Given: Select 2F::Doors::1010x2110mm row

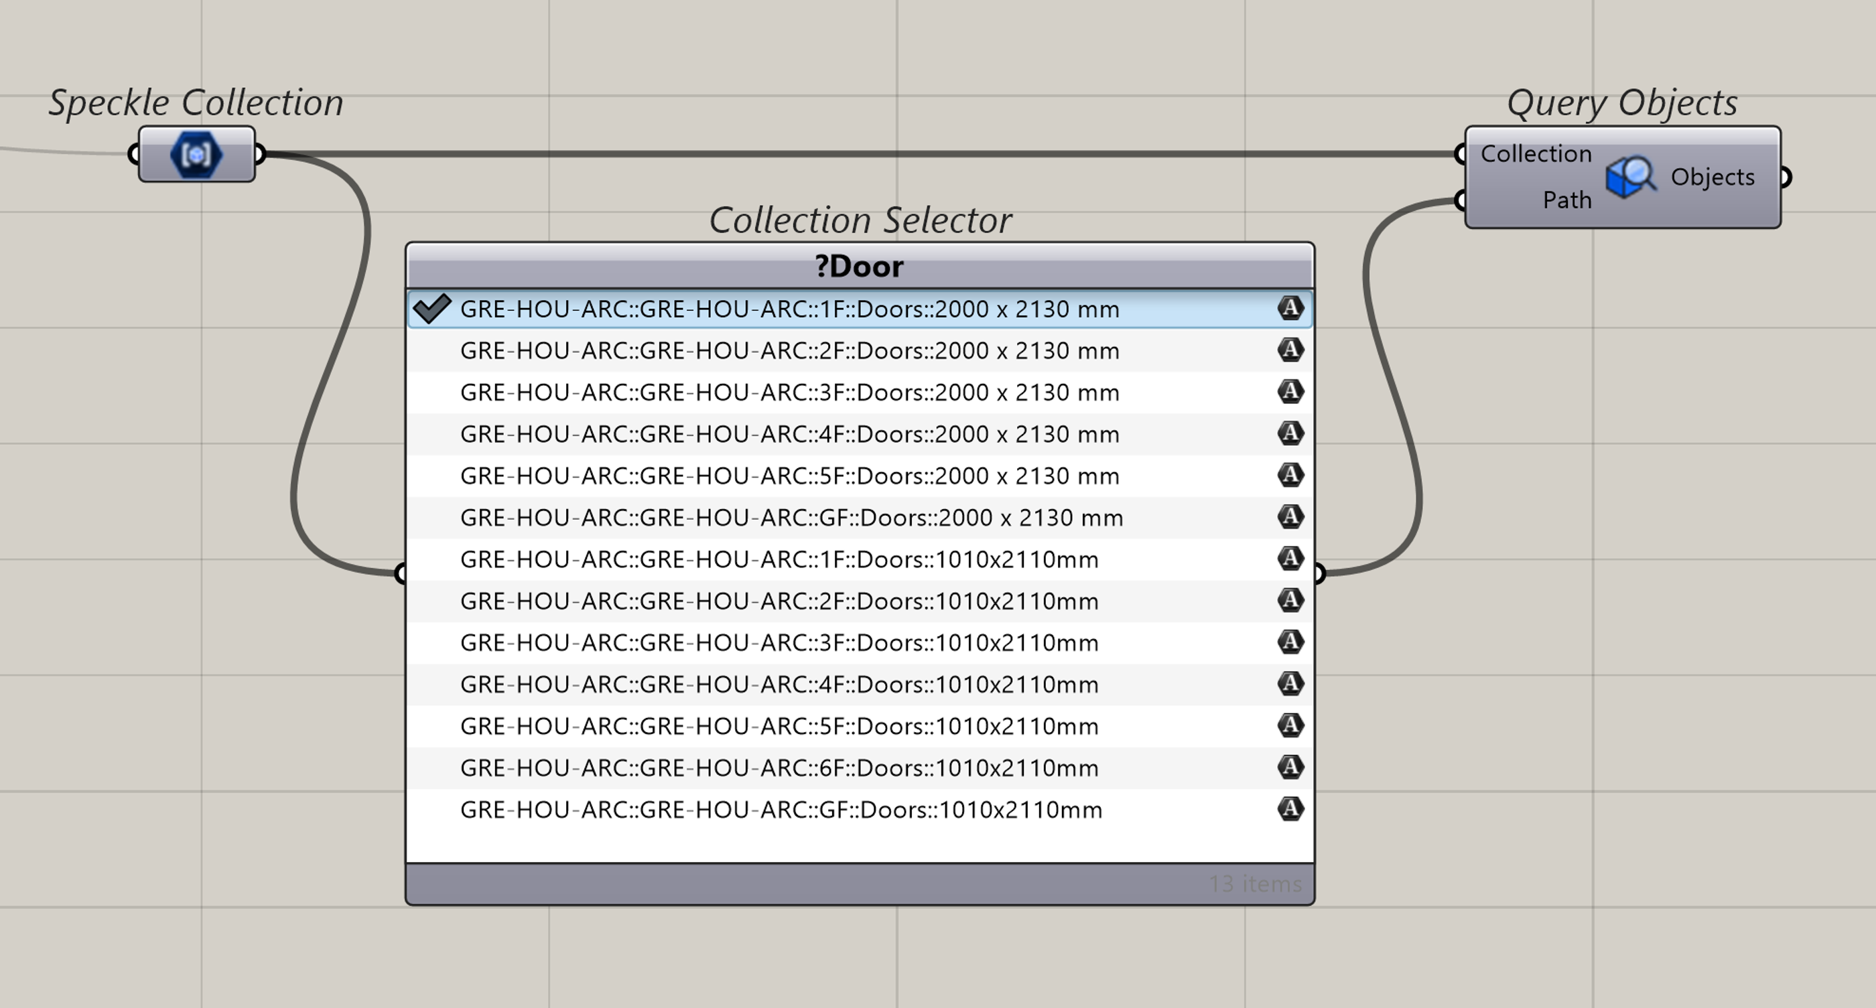Looking at the screenshot, I should coord(860,601).
